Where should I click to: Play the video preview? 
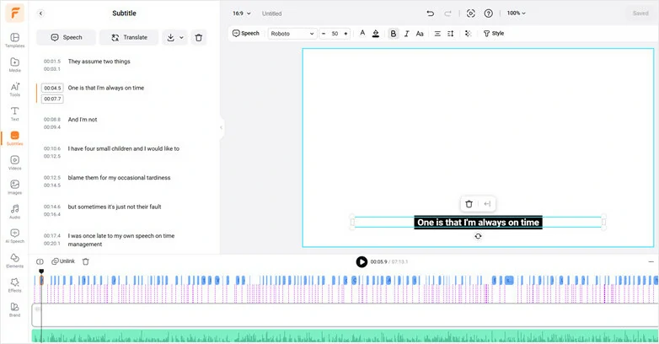[x=362, y=261]
